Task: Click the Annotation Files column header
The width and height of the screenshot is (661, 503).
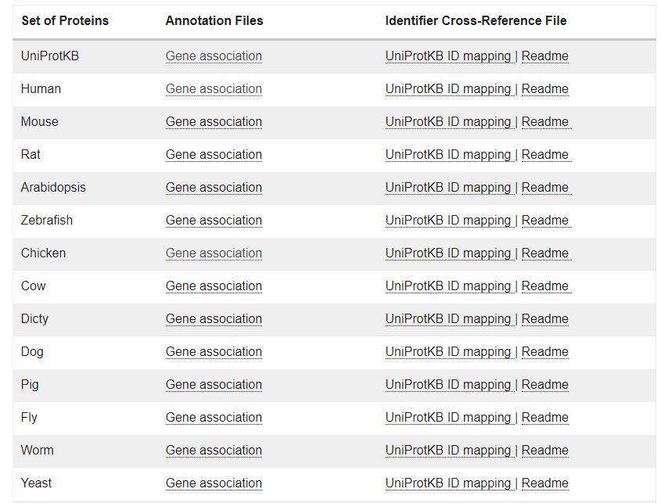Action: 214,21
